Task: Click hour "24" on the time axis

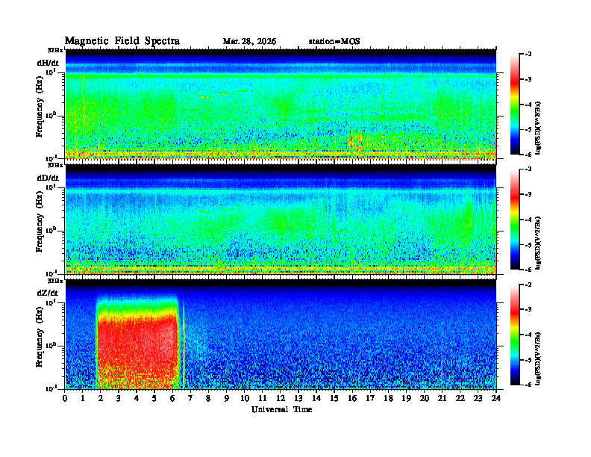Action: click(x=496, y=398)
